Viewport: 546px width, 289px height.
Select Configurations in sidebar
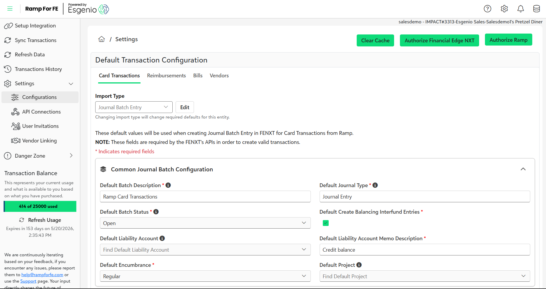tap(40, 97)
